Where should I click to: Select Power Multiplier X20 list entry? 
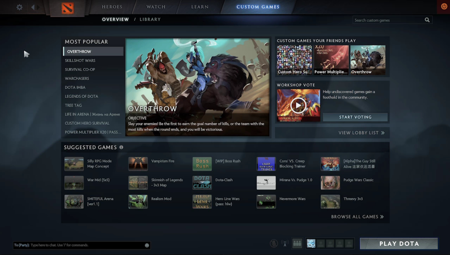pyautogui.click(x=93, y=132)
